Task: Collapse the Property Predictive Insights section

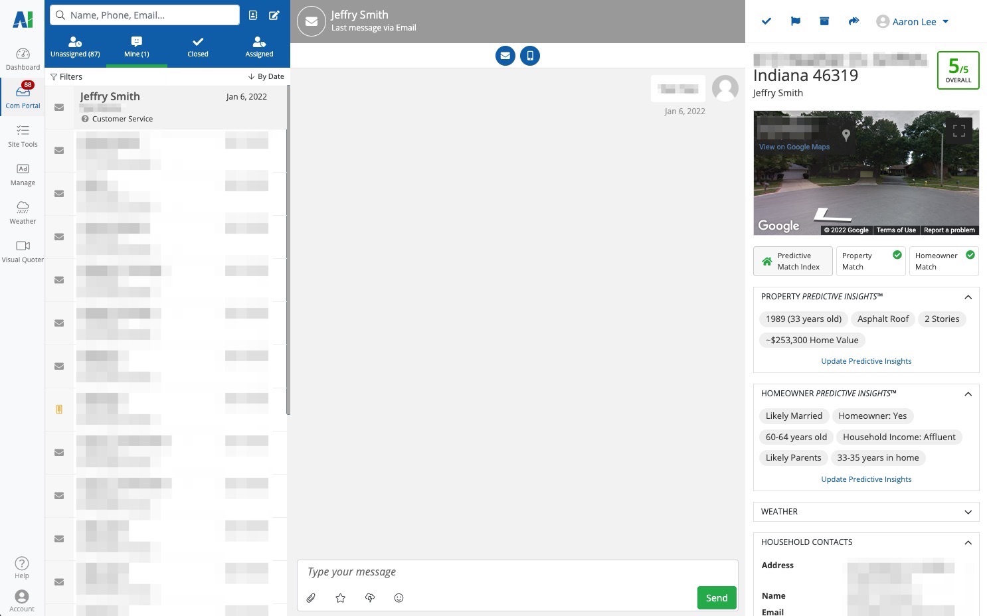Action: (x=968, y=297)
